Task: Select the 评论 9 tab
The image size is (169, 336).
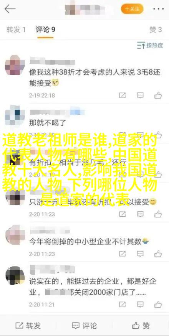Action: tap(45, 30)
